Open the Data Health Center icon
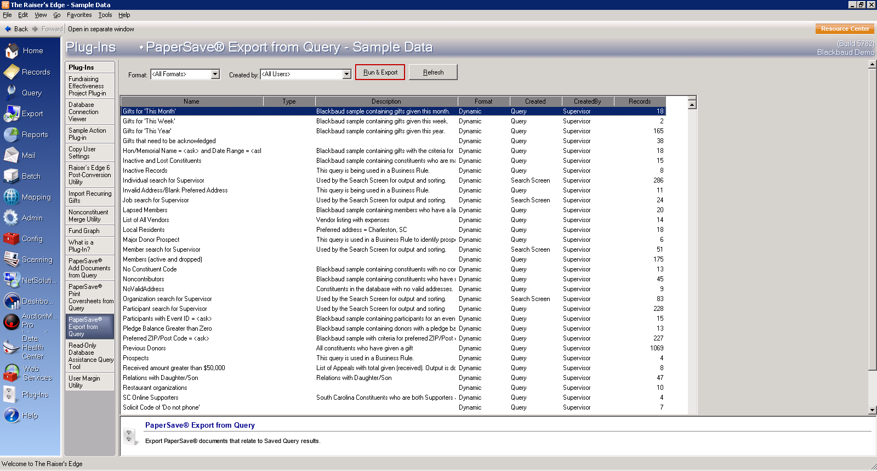The height and width of the screenshot is (471, 877). [x=12, y=348]
